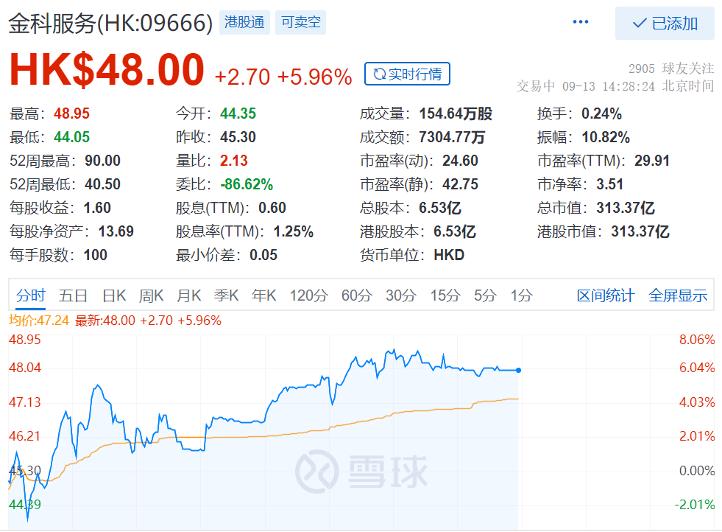Click the turnover rate 0.24%

601,113
